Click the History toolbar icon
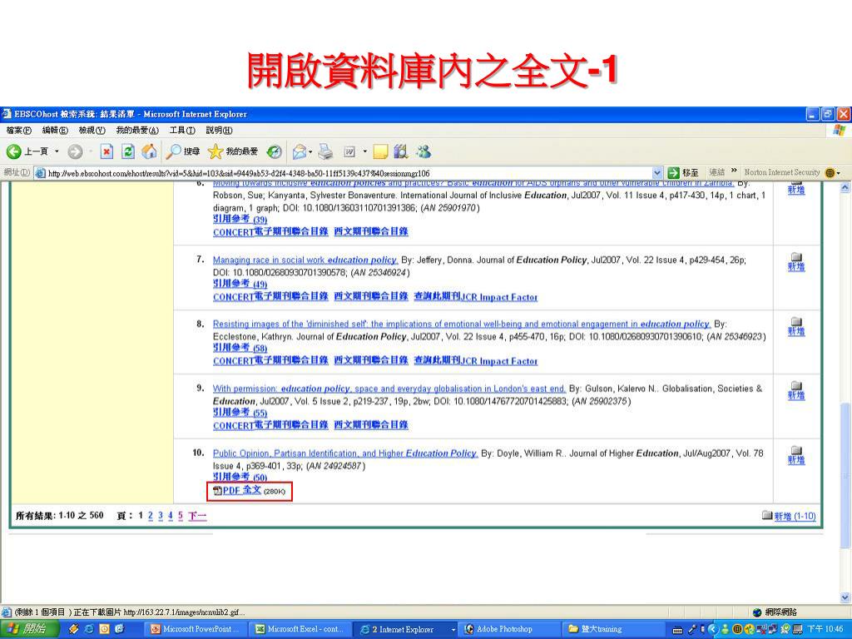 pyautogui.click(x=275, y=151)
